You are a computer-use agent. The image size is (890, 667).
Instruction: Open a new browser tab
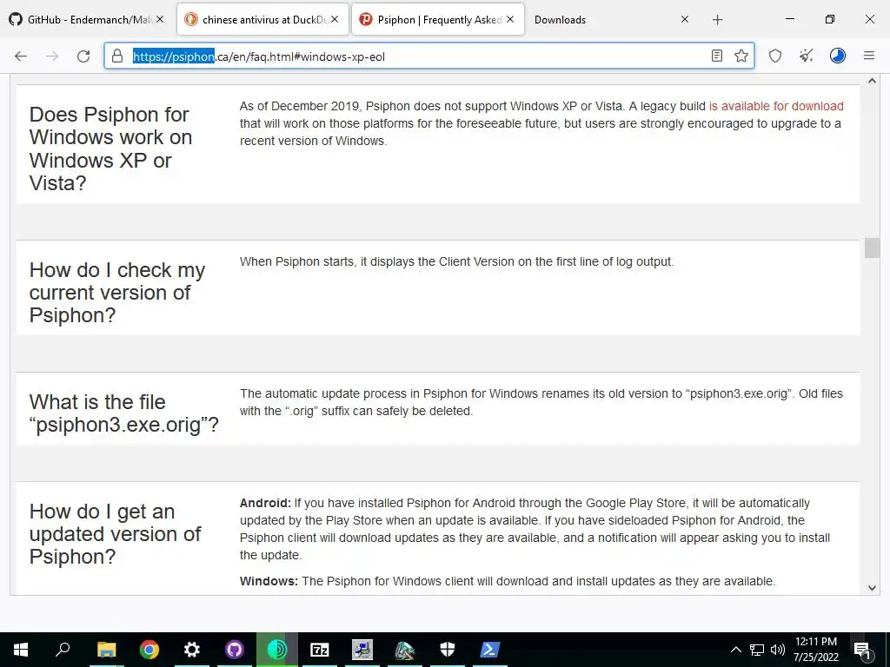[x=717, y=20]
